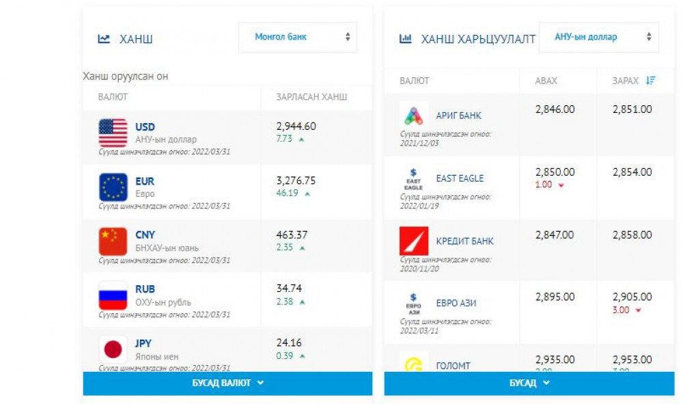This screenshot has width=683, height=404.
Task: Click the CNY China flag icon
Action: point(113,241)
